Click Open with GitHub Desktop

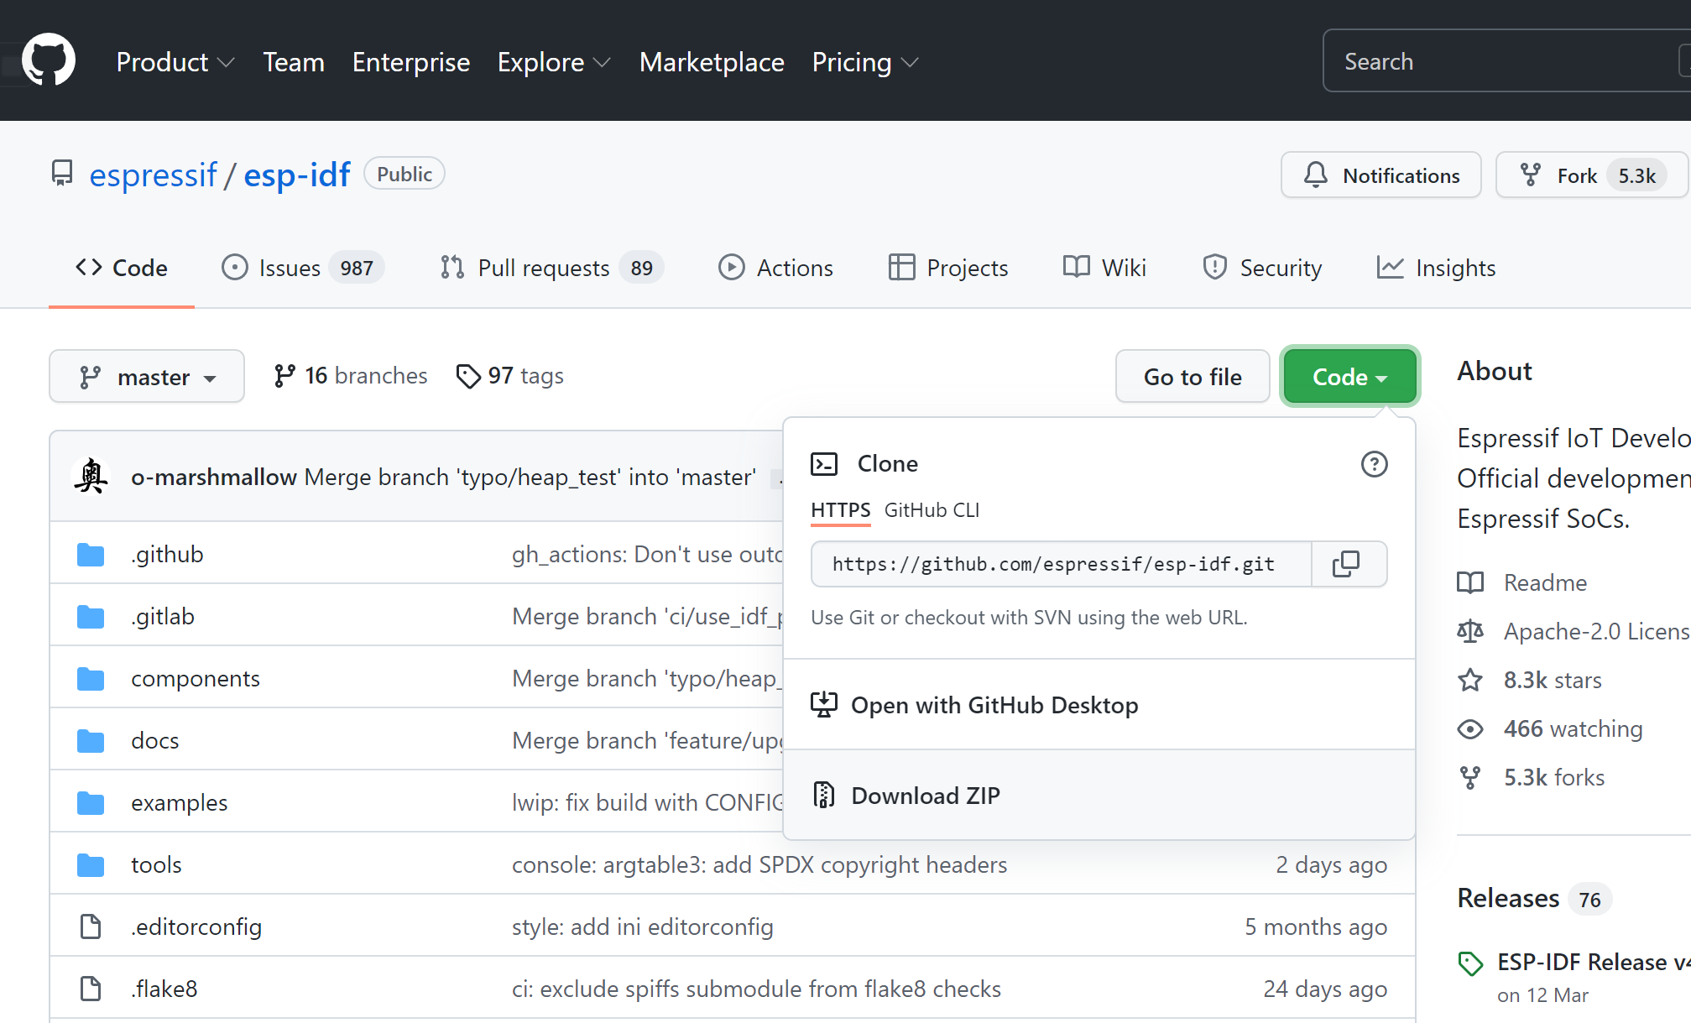994,705
